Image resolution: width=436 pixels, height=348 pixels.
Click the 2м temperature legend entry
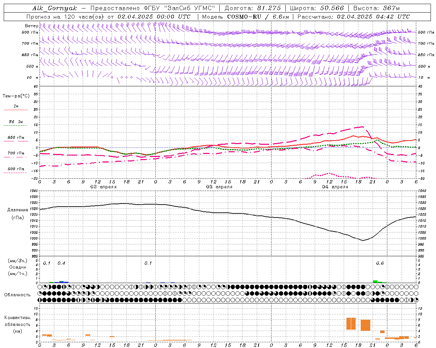point(16,106)
